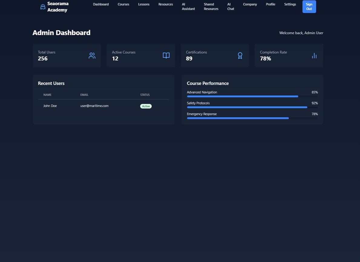This screenshot has width=360, height=262.
Task: Click the 92% course performance value
Action: click(x=315, y=103)
